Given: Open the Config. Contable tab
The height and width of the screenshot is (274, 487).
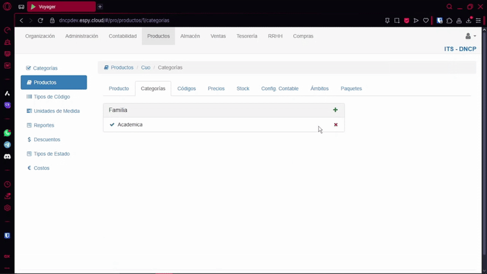Looking at the screenshot, I should click(x=279, y=89).
